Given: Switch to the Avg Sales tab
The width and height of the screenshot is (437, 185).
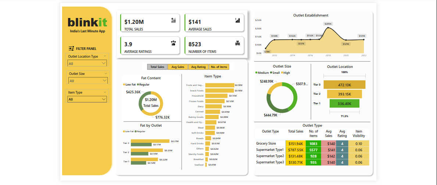Looking at the screenshot, I should pyautogui.click(x=178, y=67).
